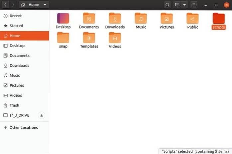Open Videos in the sidebar
Image resolution: width=232 pixels, height=154 pixels.
click(x=16, y=95)
